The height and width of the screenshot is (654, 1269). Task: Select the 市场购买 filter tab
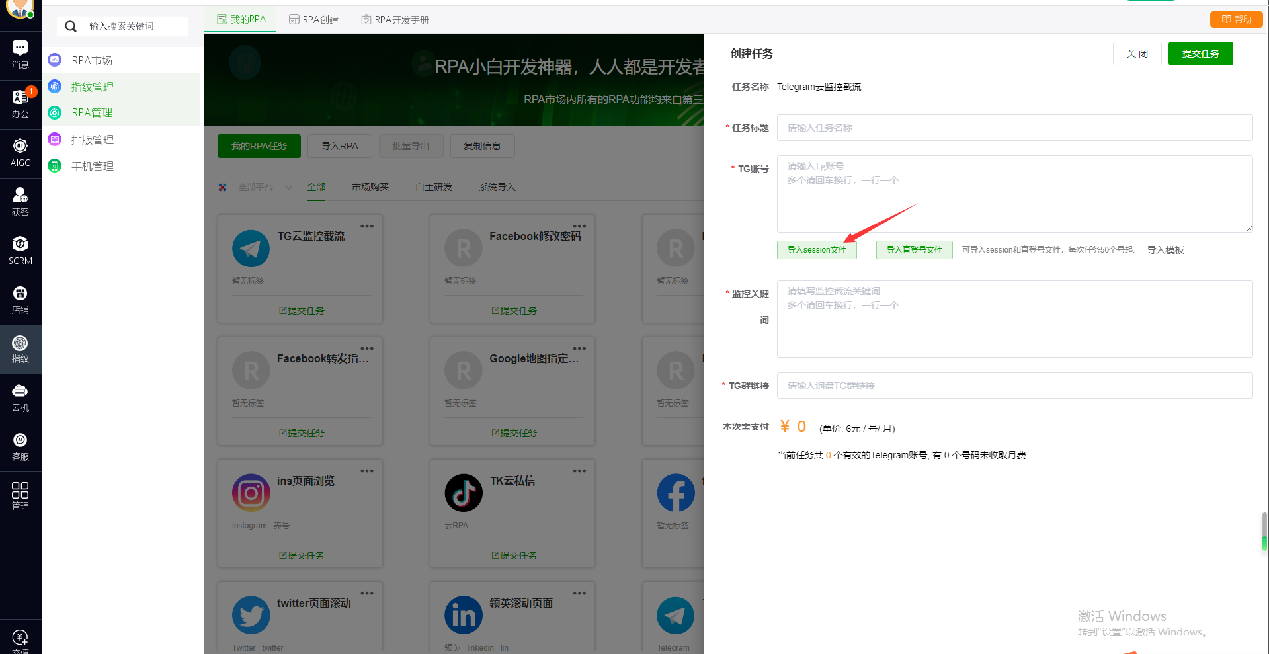click(x=370, y=187)
